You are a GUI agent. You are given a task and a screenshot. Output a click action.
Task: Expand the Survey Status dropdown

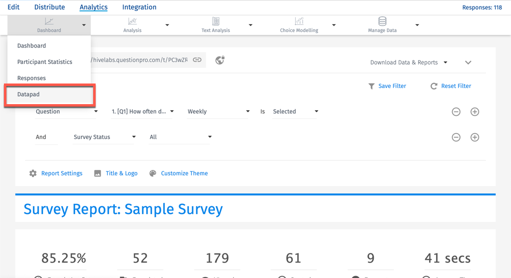click(104, 137)
